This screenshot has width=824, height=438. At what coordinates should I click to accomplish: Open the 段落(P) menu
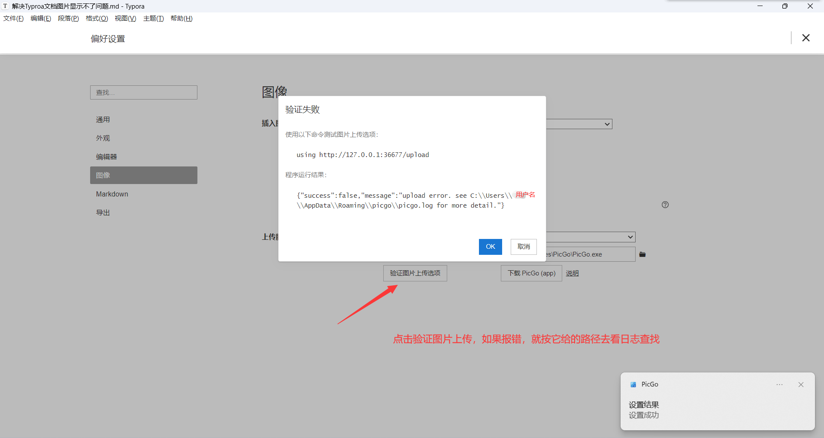pos(68,18)
